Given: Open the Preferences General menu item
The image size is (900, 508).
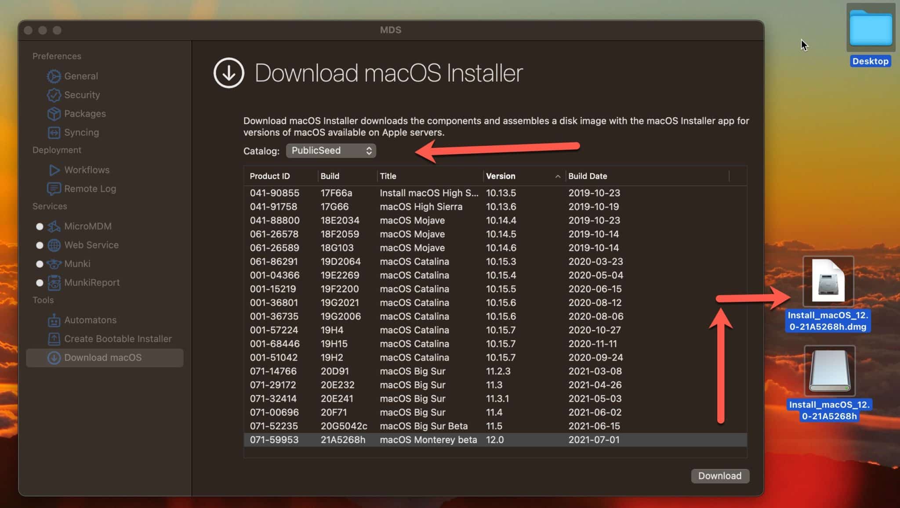Looking at the screenshot, I should pyautogui.click(x=81, y=76).
